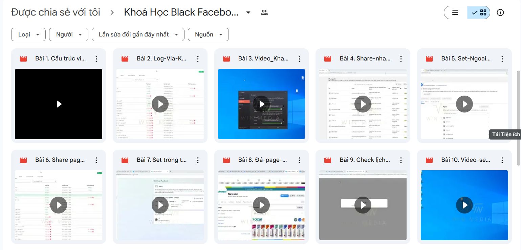Expand the Loại filter dropdown

tap(28, 34)
